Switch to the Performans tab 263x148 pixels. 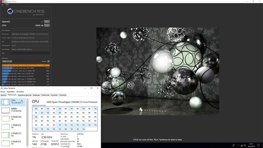[12, 95]
